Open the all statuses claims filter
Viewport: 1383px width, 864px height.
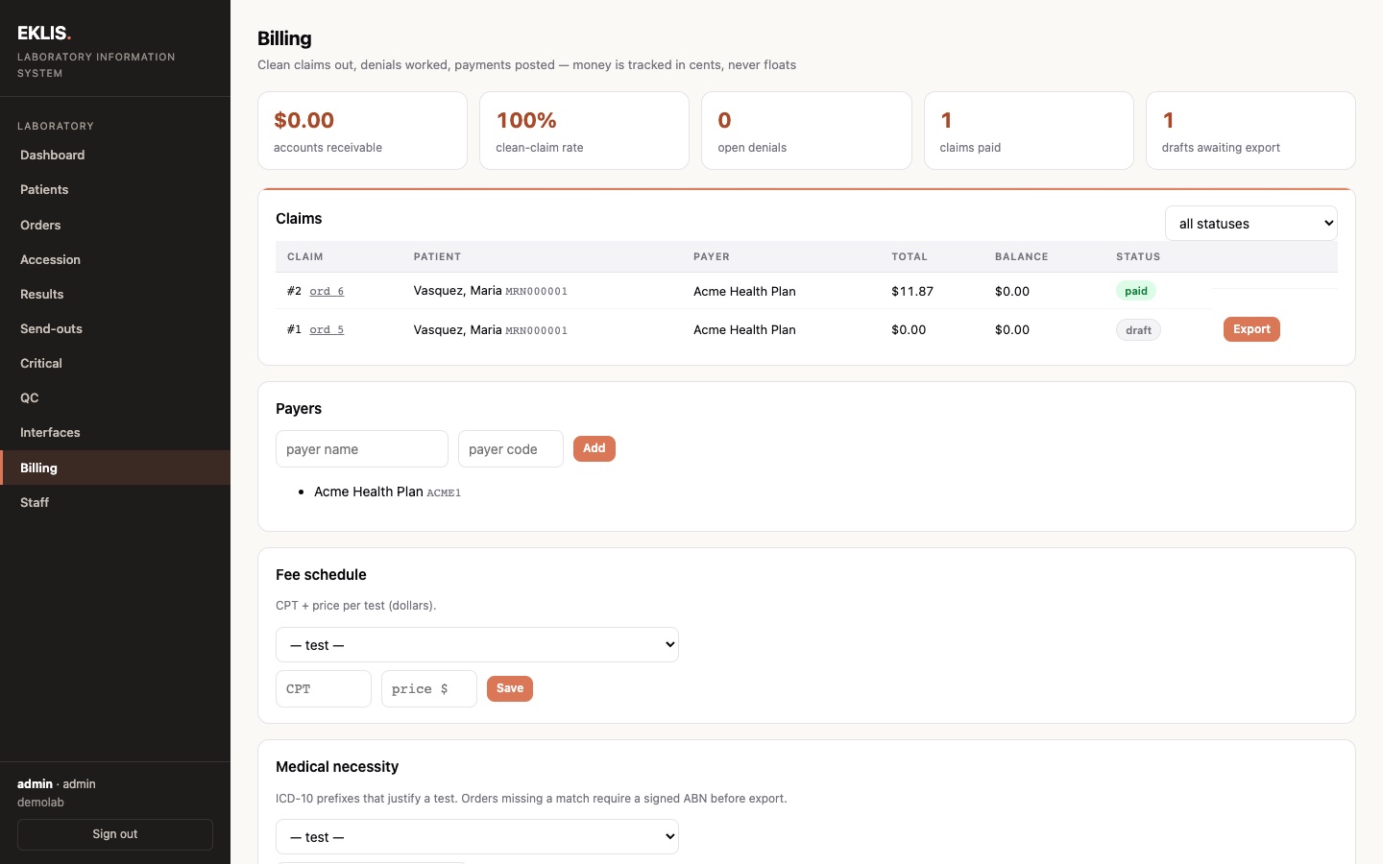1250,224
